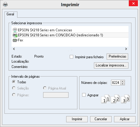Click the collate preview pages 2-2 icon
This screenshot has height=127, width=140.
coord(115,99)
